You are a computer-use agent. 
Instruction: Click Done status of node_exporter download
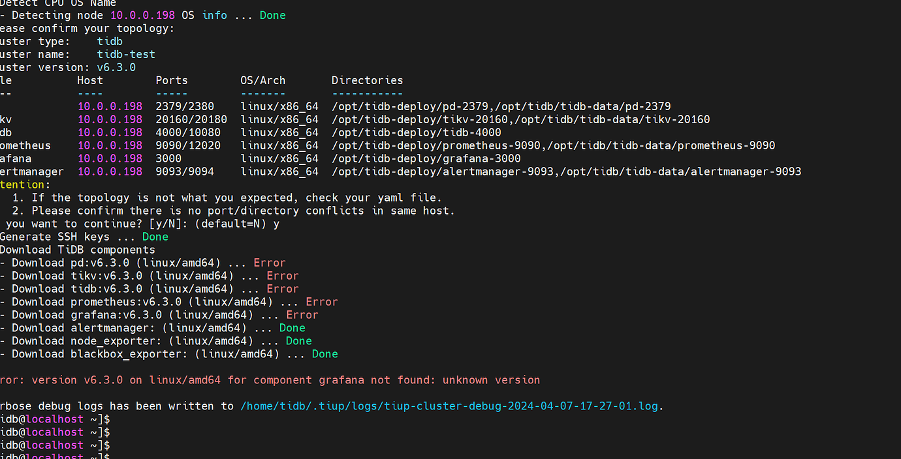(299, 342)
